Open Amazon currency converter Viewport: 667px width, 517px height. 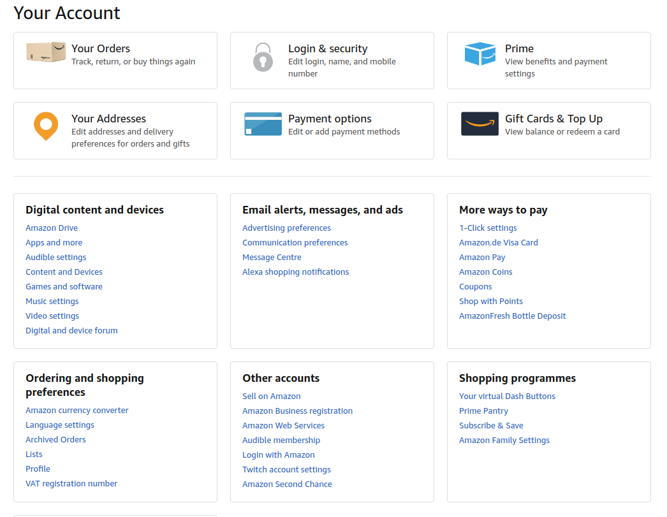(x=77, y=411)
